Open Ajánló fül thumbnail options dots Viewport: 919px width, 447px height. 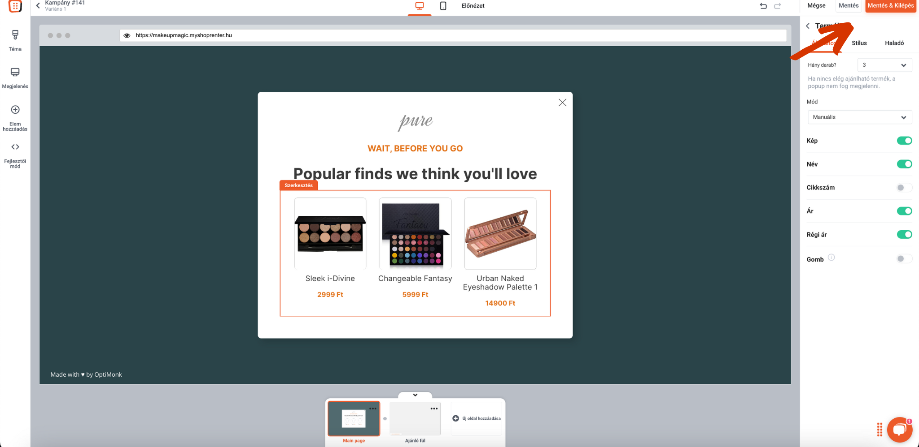[x=434, y=408]
